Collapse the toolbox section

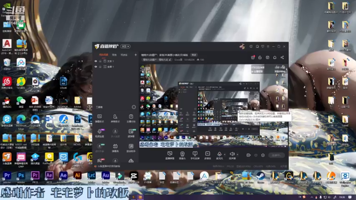[134, 107]
